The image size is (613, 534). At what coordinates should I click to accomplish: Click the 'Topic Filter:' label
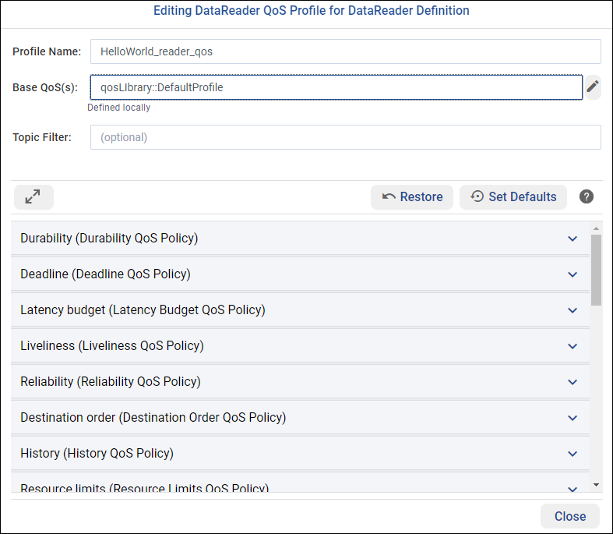point(42,137)
